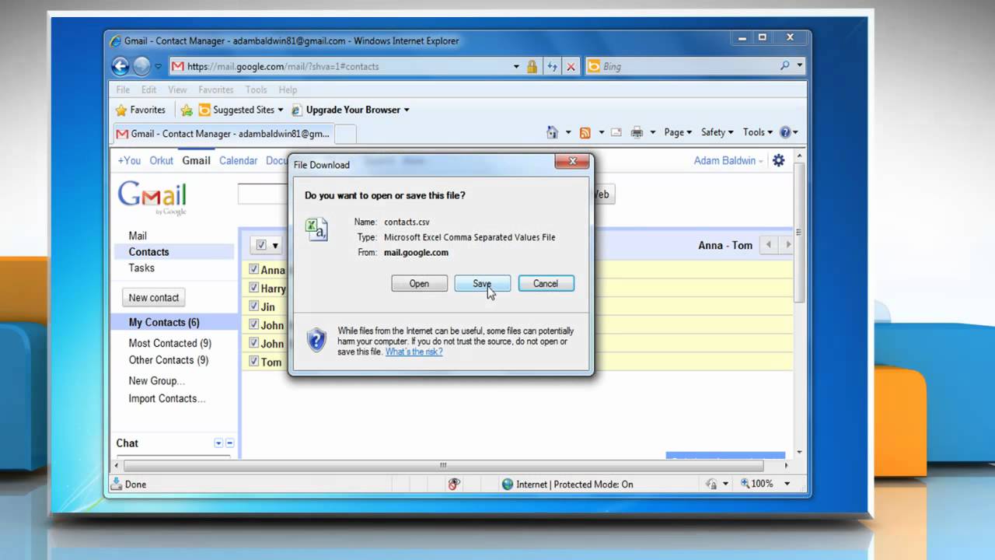This screenshot has width=995, height=560.
Task: Click the browser Forward arrow button
Action: coord(141,66)
